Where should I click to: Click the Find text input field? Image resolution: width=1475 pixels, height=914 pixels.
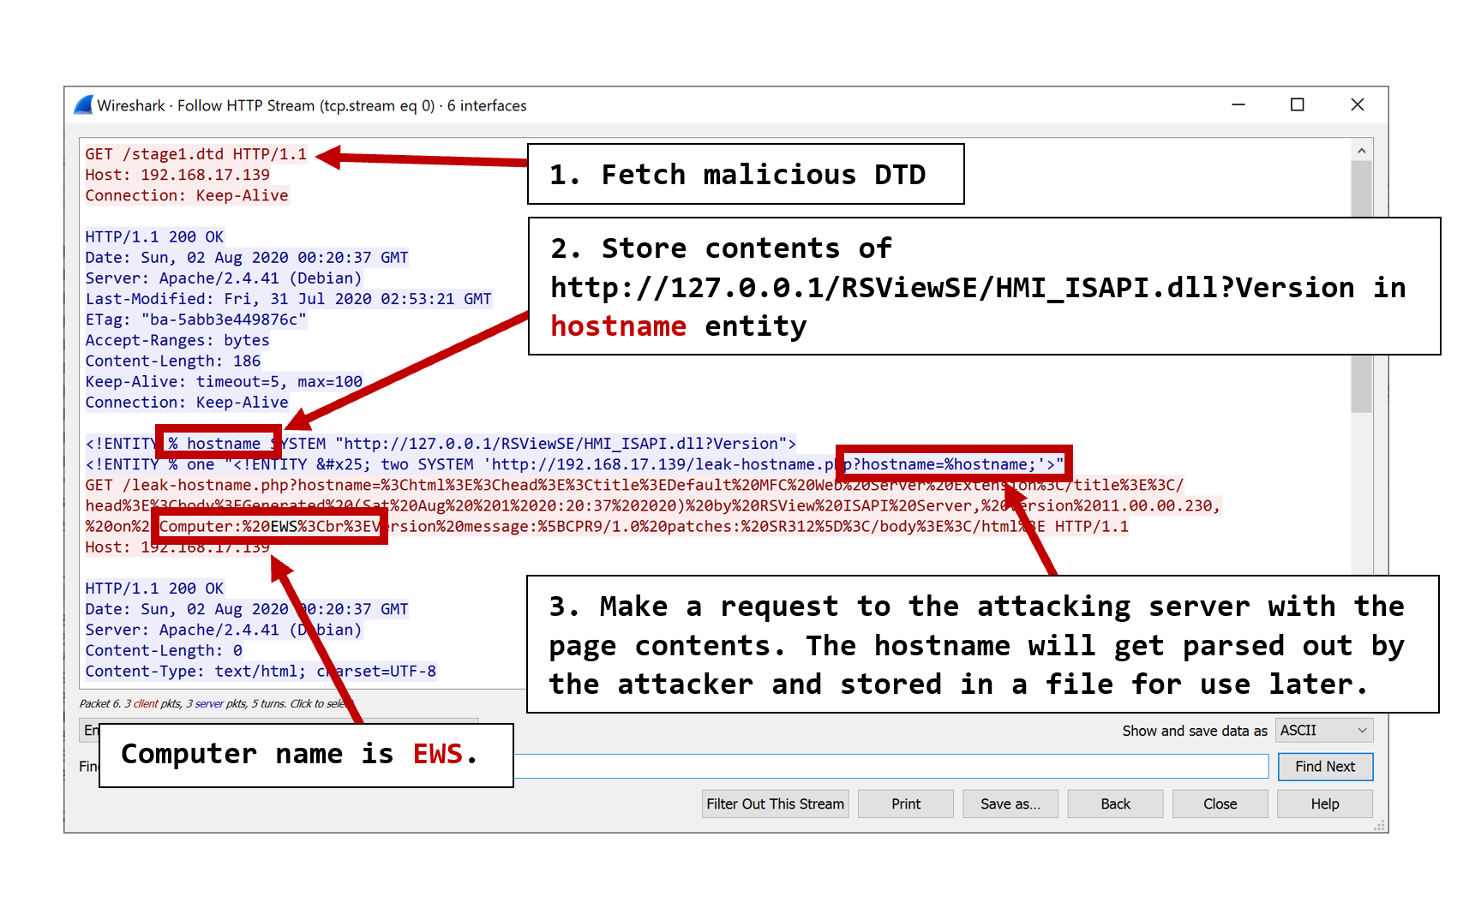pyautogui.click(x=890, y=767)
